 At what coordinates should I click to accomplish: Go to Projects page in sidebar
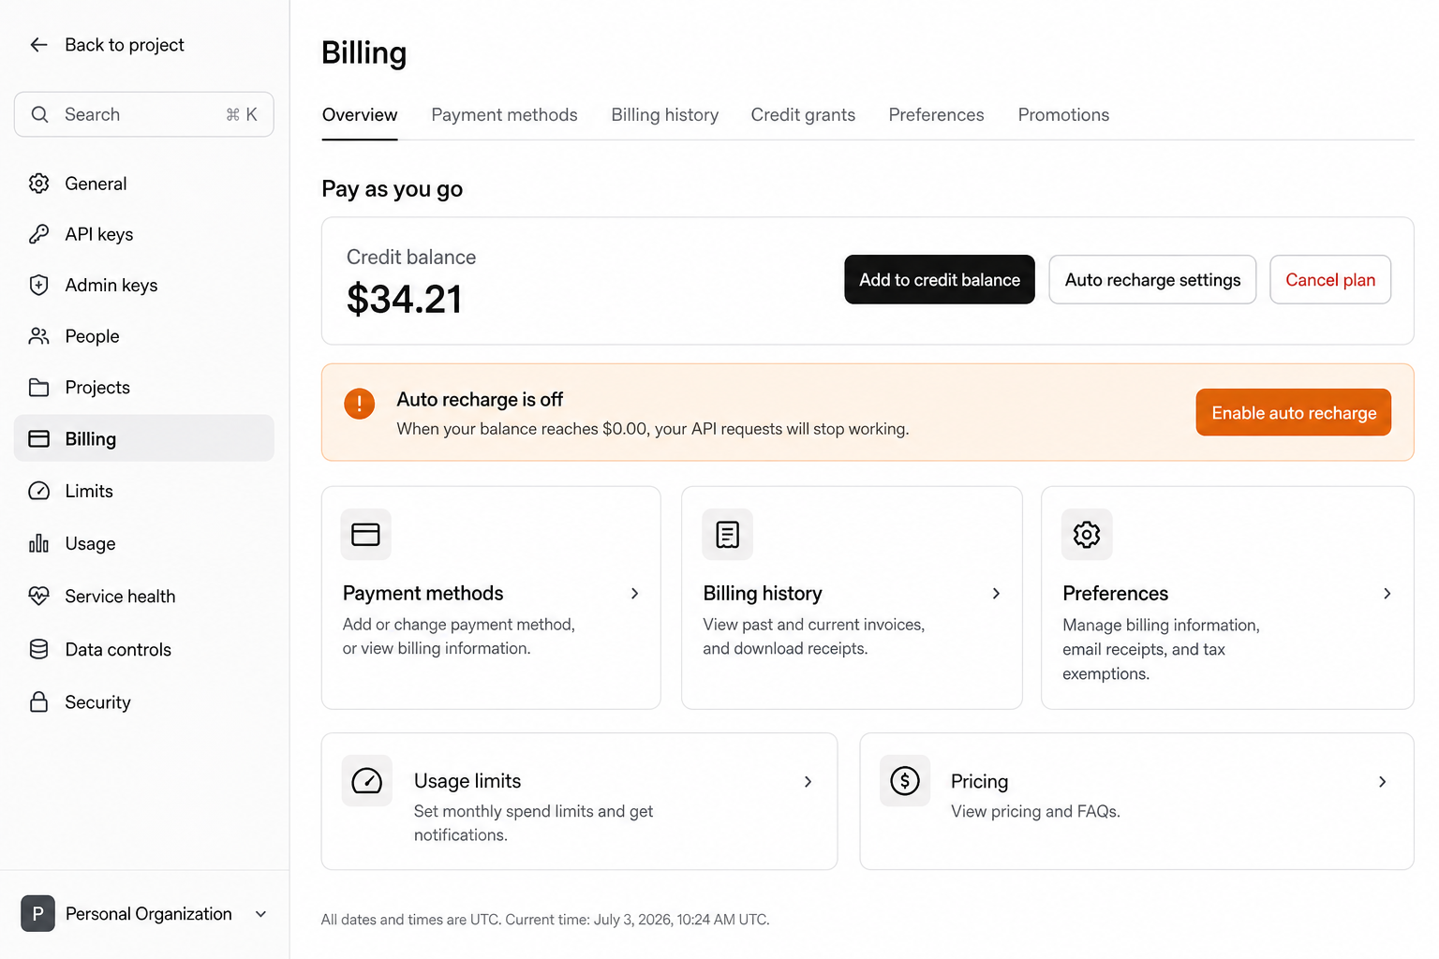[144, 388]
